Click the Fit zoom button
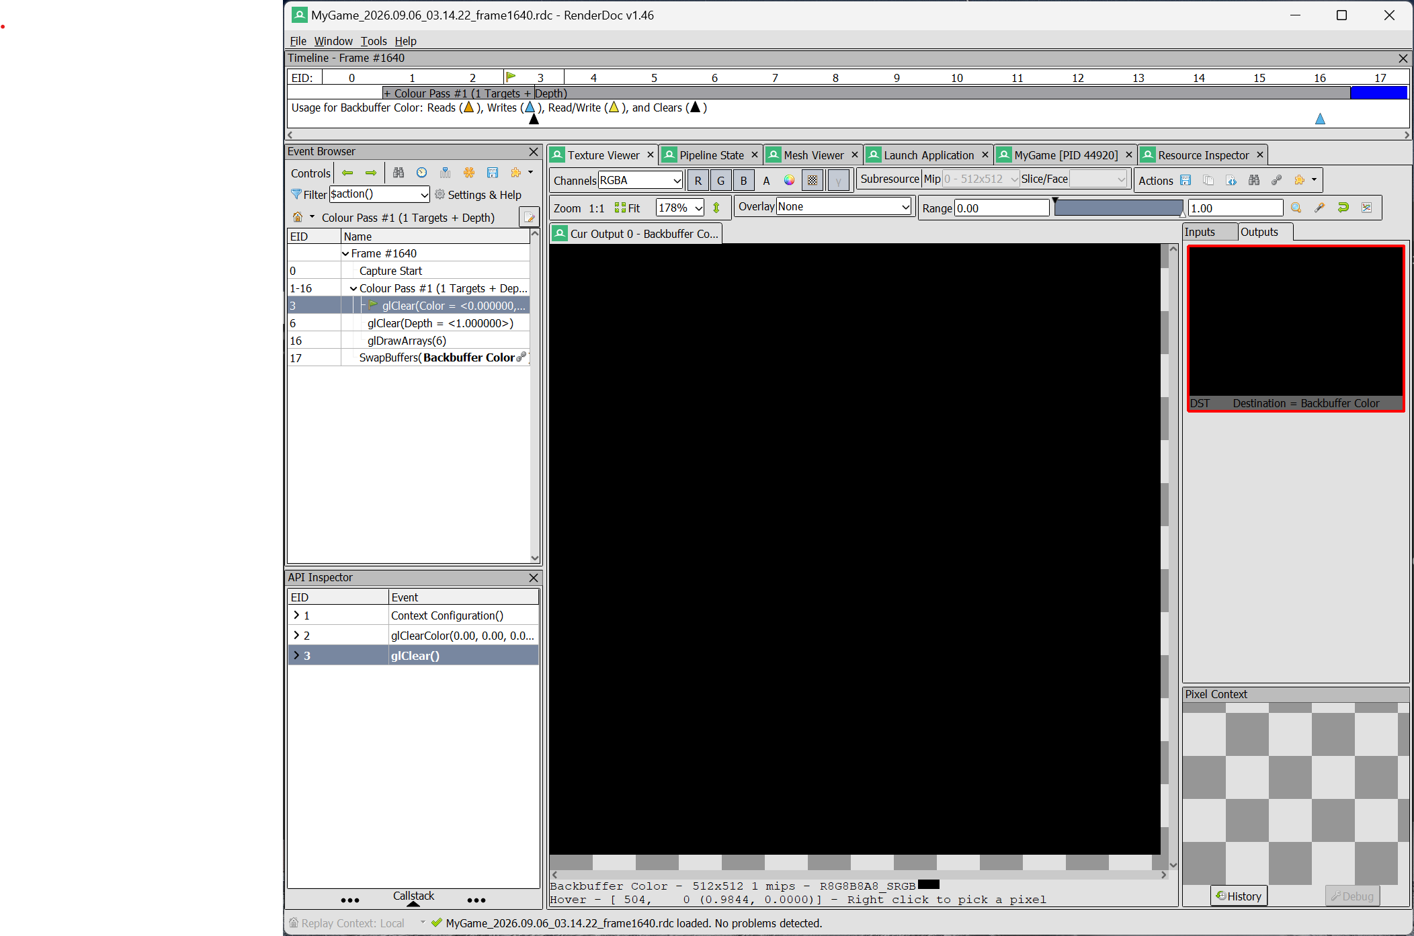Screen dimensions: 1414x936 [627, 208]
